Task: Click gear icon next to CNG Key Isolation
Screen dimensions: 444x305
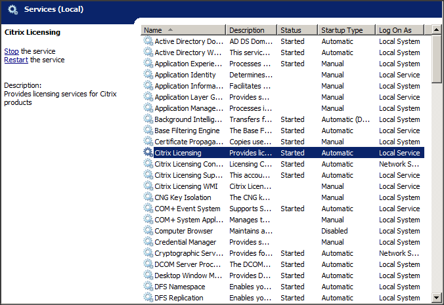Action: pos(148,197)
